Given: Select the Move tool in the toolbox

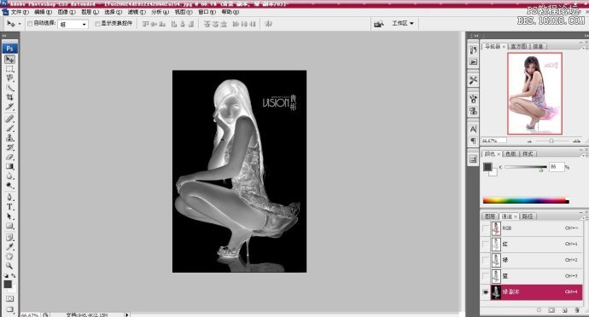Looking at the screenshot, I should coord(9,60).
